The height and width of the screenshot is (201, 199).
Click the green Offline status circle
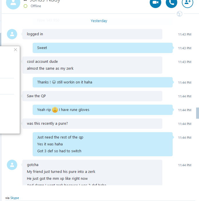[25, 6]
